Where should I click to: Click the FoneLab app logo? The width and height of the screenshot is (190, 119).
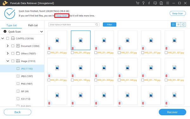pos(5,3)
